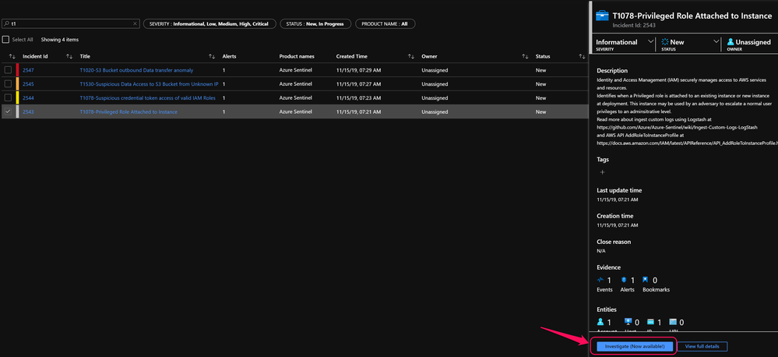
Task: Open T1020-S3 Bucket outbound Data transfer anomaly
Action: (x=136, y=70)
